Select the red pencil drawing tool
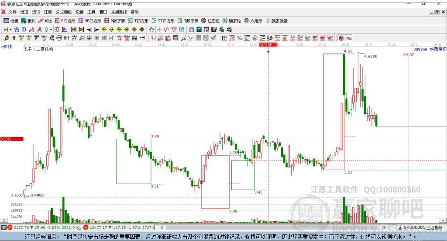 (6, 38)
